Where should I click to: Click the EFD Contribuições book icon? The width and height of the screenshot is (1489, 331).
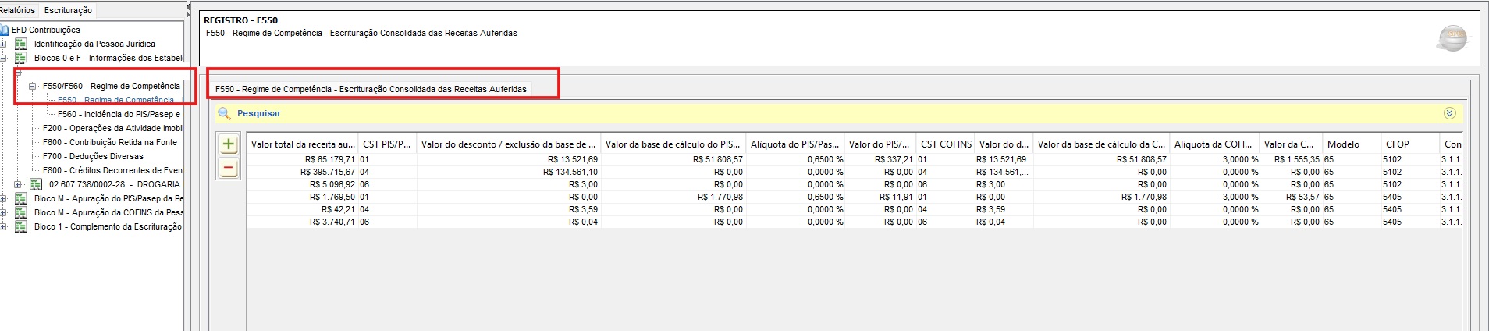tap(4, 30)
